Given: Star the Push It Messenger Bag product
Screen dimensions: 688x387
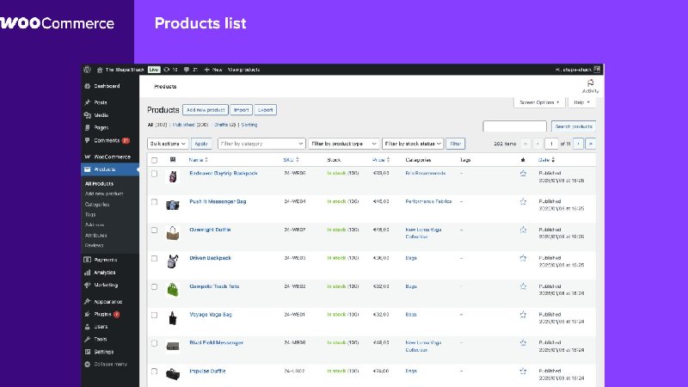Looking at the screenshot, I should [x=523, y=202].
